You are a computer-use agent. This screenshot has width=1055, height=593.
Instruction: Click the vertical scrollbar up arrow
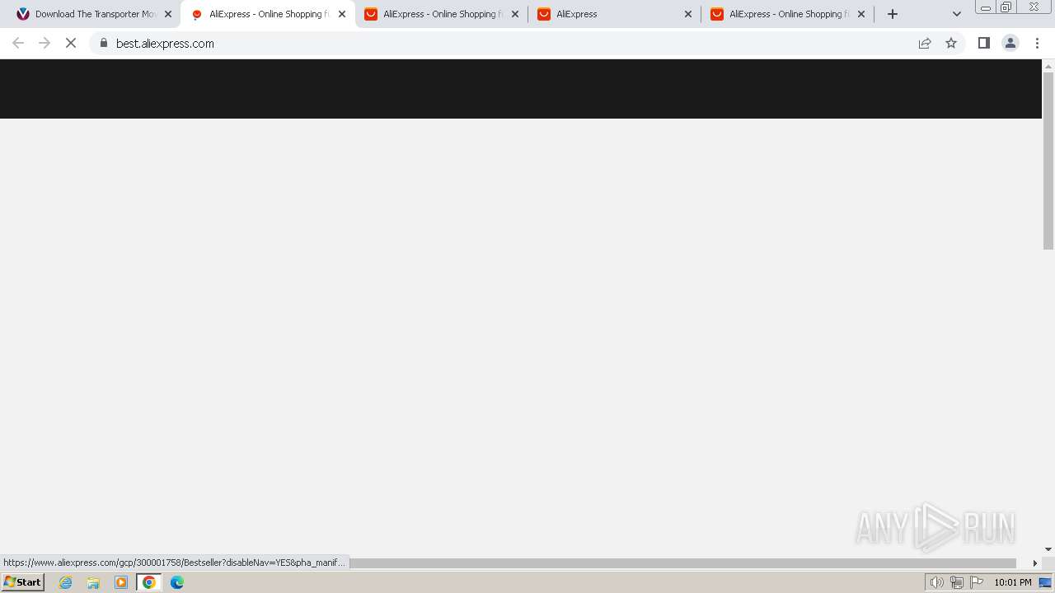pos(1048,65)
